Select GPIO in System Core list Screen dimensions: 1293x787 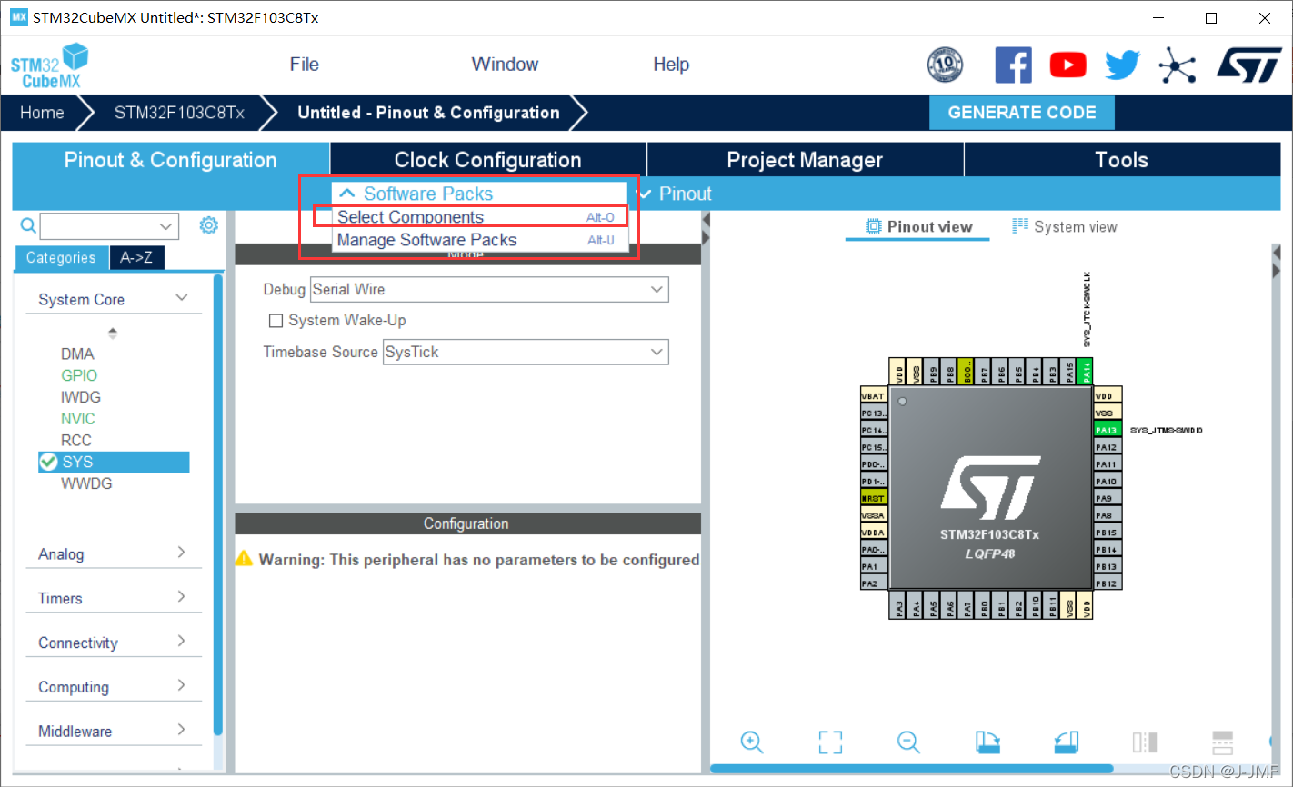pos(79,375)
